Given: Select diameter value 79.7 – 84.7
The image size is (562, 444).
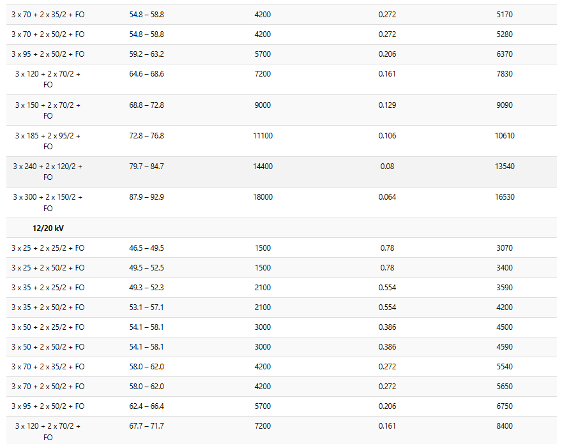Looking at the screenshot, I should click(x=147, y=166).
